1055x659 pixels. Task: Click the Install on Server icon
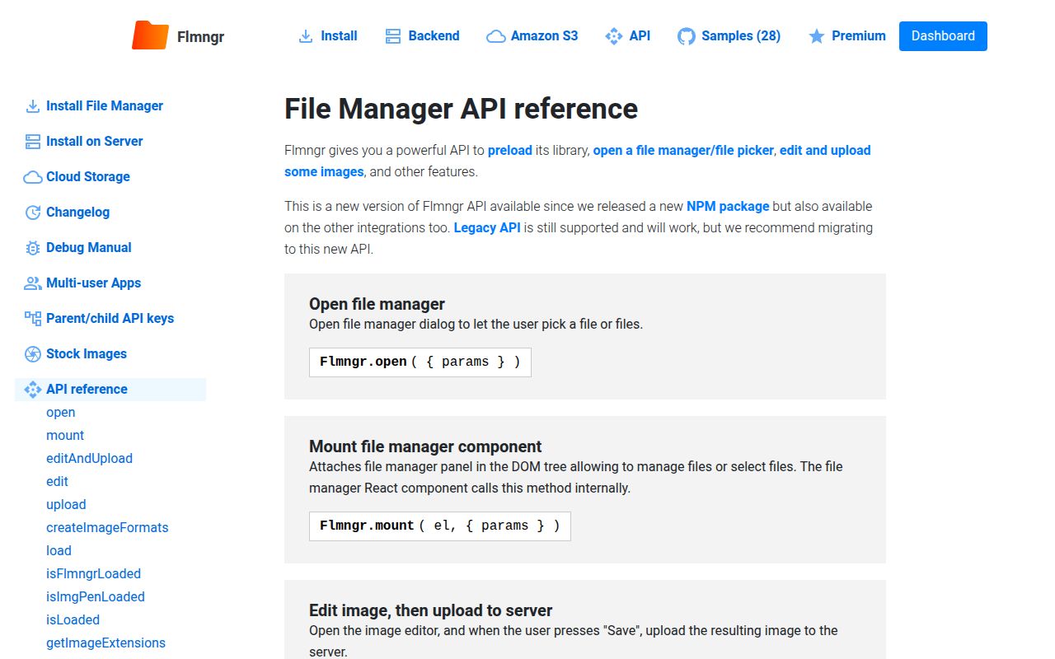[x=33, y=142]
